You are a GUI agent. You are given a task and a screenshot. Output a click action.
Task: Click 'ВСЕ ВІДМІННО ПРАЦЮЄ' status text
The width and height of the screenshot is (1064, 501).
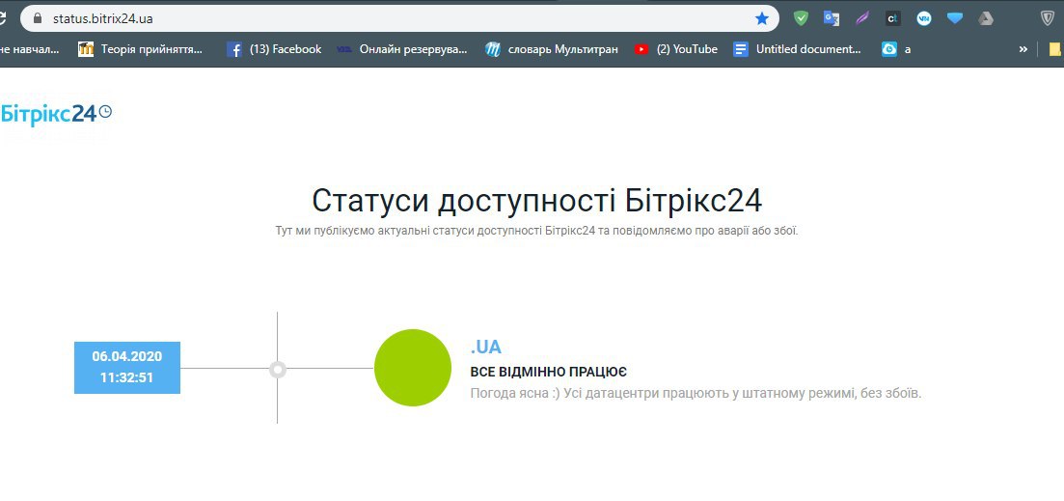pos(548,372)
